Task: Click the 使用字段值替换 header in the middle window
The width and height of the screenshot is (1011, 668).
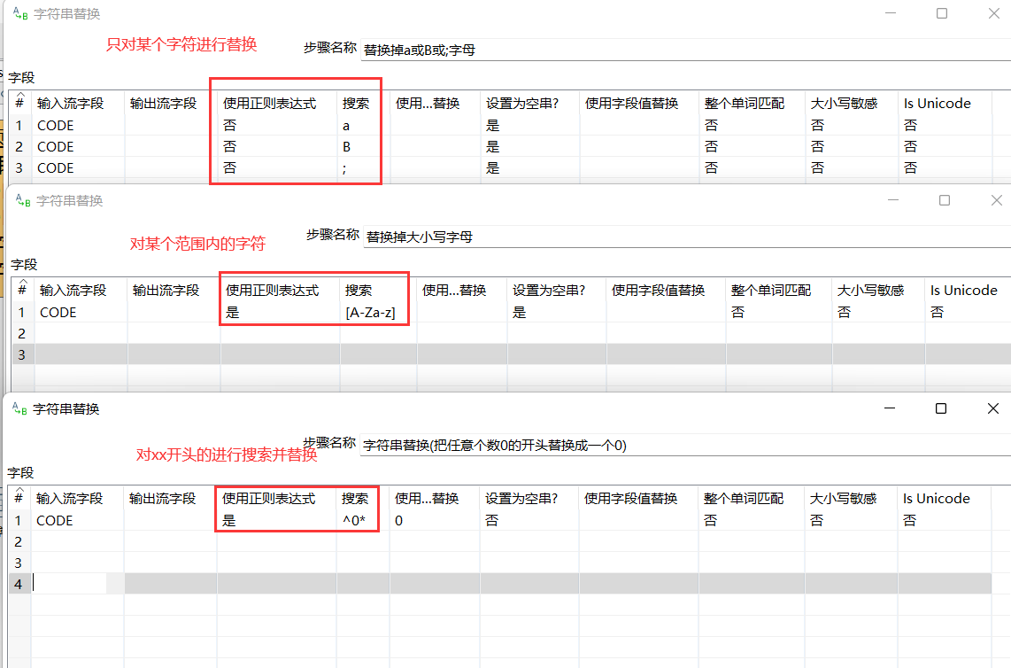Action: [x=659, y=291]
